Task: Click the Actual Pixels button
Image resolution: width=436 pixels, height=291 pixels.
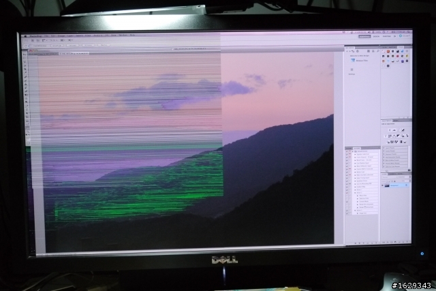Action: click(57, 46)
